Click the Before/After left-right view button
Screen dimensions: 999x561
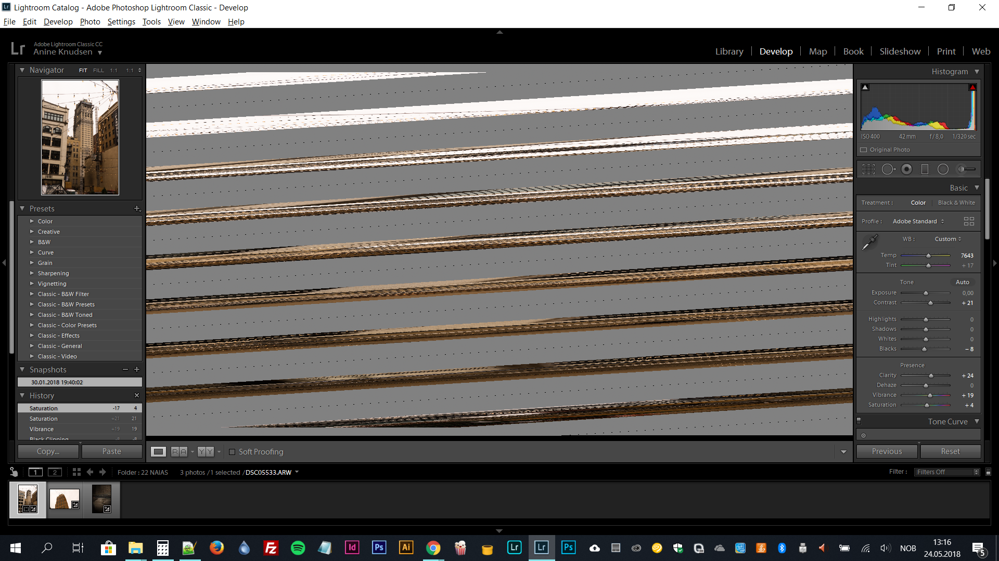pyautogui.click(x=179, y=452)
